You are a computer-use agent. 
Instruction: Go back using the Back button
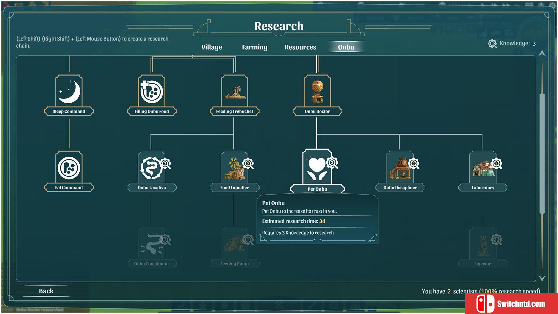click(x=46, y=291)
